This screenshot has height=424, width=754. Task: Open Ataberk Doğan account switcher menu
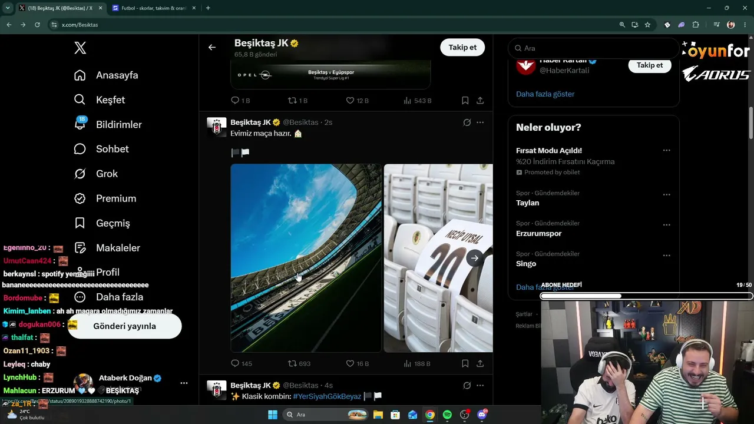(184, 383)
